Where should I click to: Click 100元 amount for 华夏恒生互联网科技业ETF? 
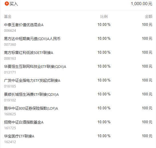(x=147, y=66)
